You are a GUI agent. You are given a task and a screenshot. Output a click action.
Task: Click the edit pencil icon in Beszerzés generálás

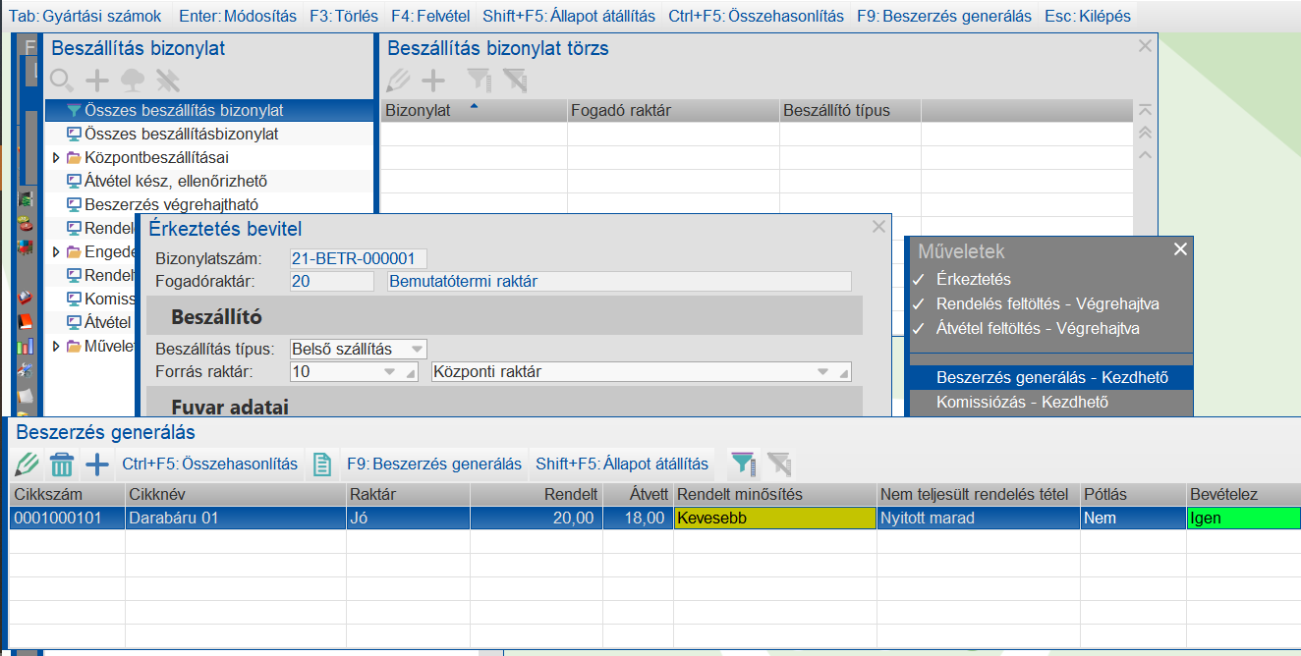27,464
